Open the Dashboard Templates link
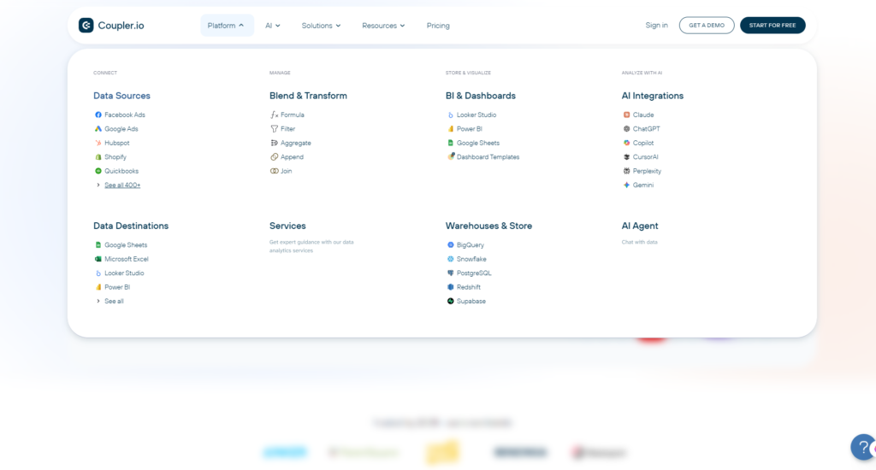The height and width of the screenshot is (470, 876). [x=488, y=157]
